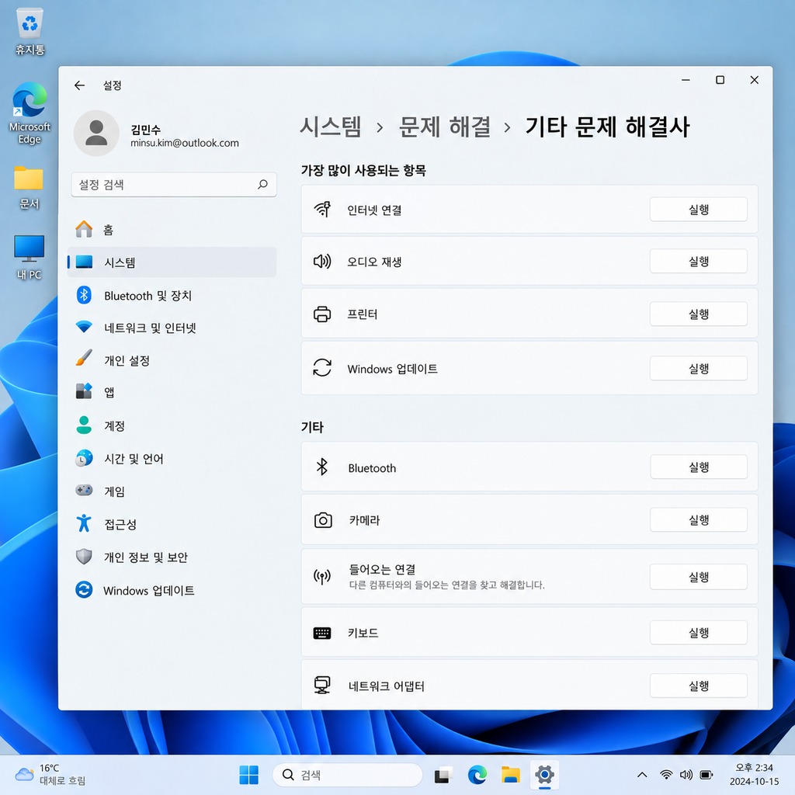This screenshot has width=795, height=795.
Task: Open Task View on the taskbar
Action: click(443, 776)
